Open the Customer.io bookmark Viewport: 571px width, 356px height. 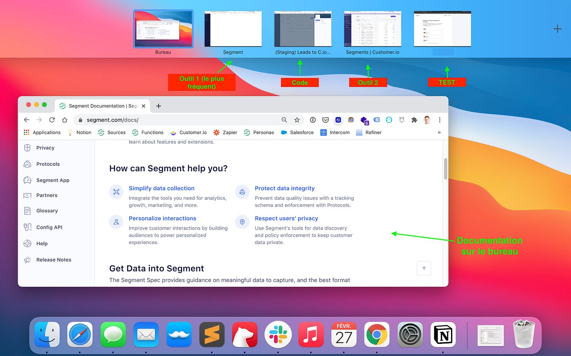tap(188, 133)
